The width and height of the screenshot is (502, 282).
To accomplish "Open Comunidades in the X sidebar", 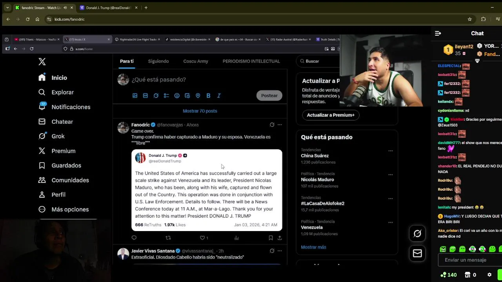I will tap(64, 180).
